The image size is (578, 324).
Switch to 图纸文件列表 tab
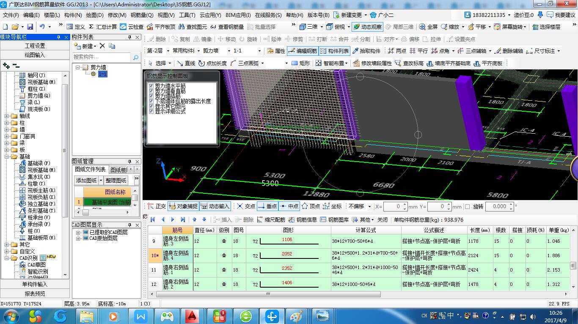[x=91, y=169]
